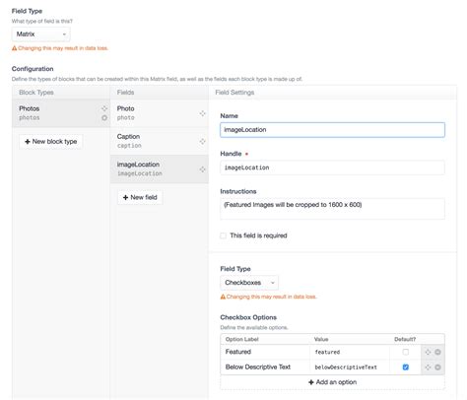Remove the Below Descriptive Text option
This screenshot has width=467, height=400.
pyautogui.click(x=437, y=367)
